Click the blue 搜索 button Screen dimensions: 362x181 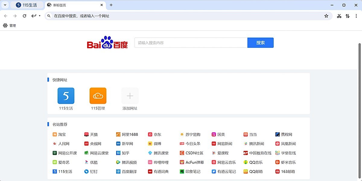260,43
